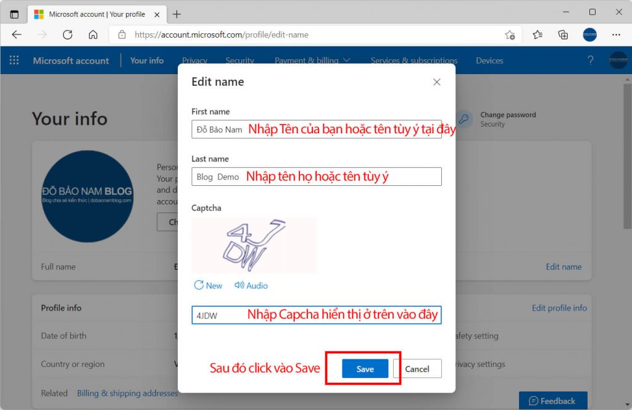Screen dimensions: 632x410
Task: Open Billing & shipping addresses link
Action: coord(127,393)
